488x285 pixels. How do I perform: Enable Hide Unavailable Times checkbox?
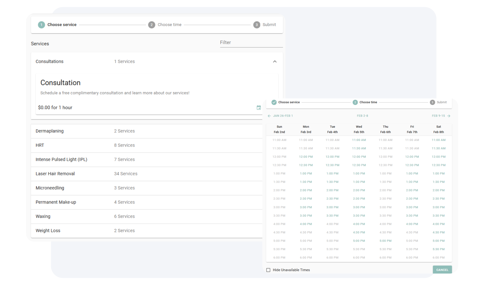pyautogui.click(x=268, y=270)
